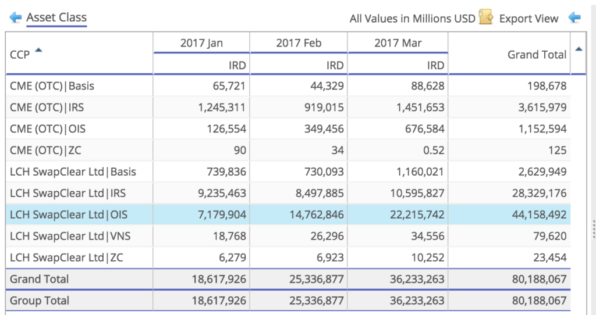Viewport: 596px width, 315px height.
Task: Select the LCH SwapClear Ltd|VNS row label
Action: tap(70, 236)
